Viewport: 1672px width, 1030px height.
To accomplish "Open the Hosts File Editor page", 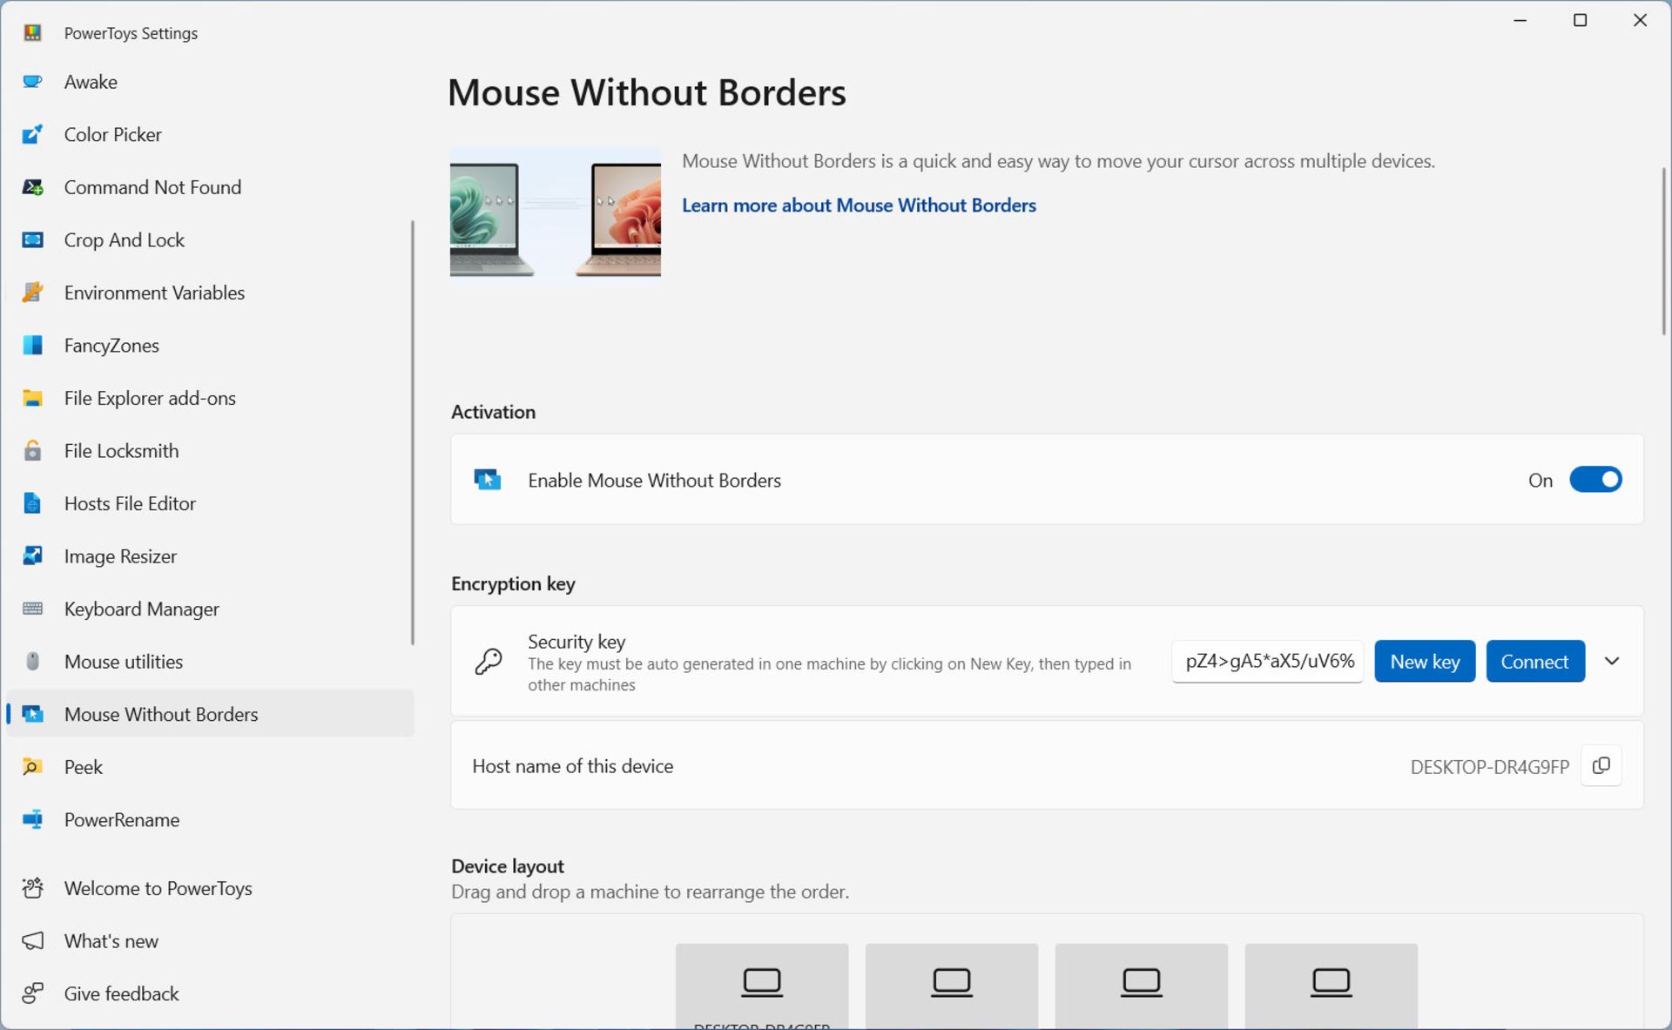I will pos(130,503).
